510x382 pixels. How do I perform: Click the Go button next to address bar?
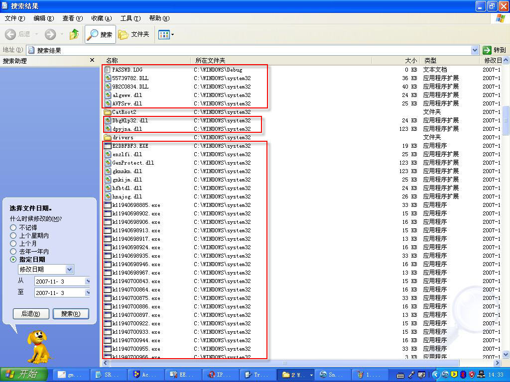(495, 50)
